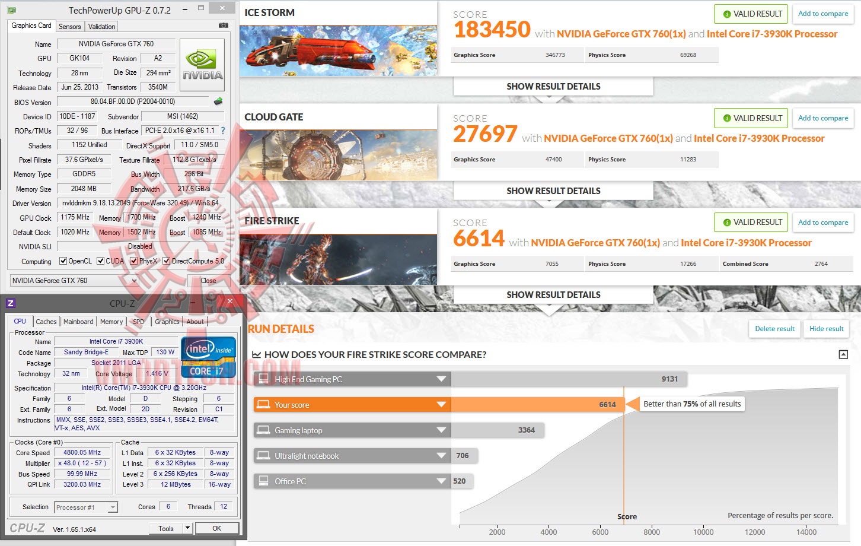Show result details for Ice Storm
Image resolution: width=861 pixels, height=546 pixels.
tap(553, 87)
